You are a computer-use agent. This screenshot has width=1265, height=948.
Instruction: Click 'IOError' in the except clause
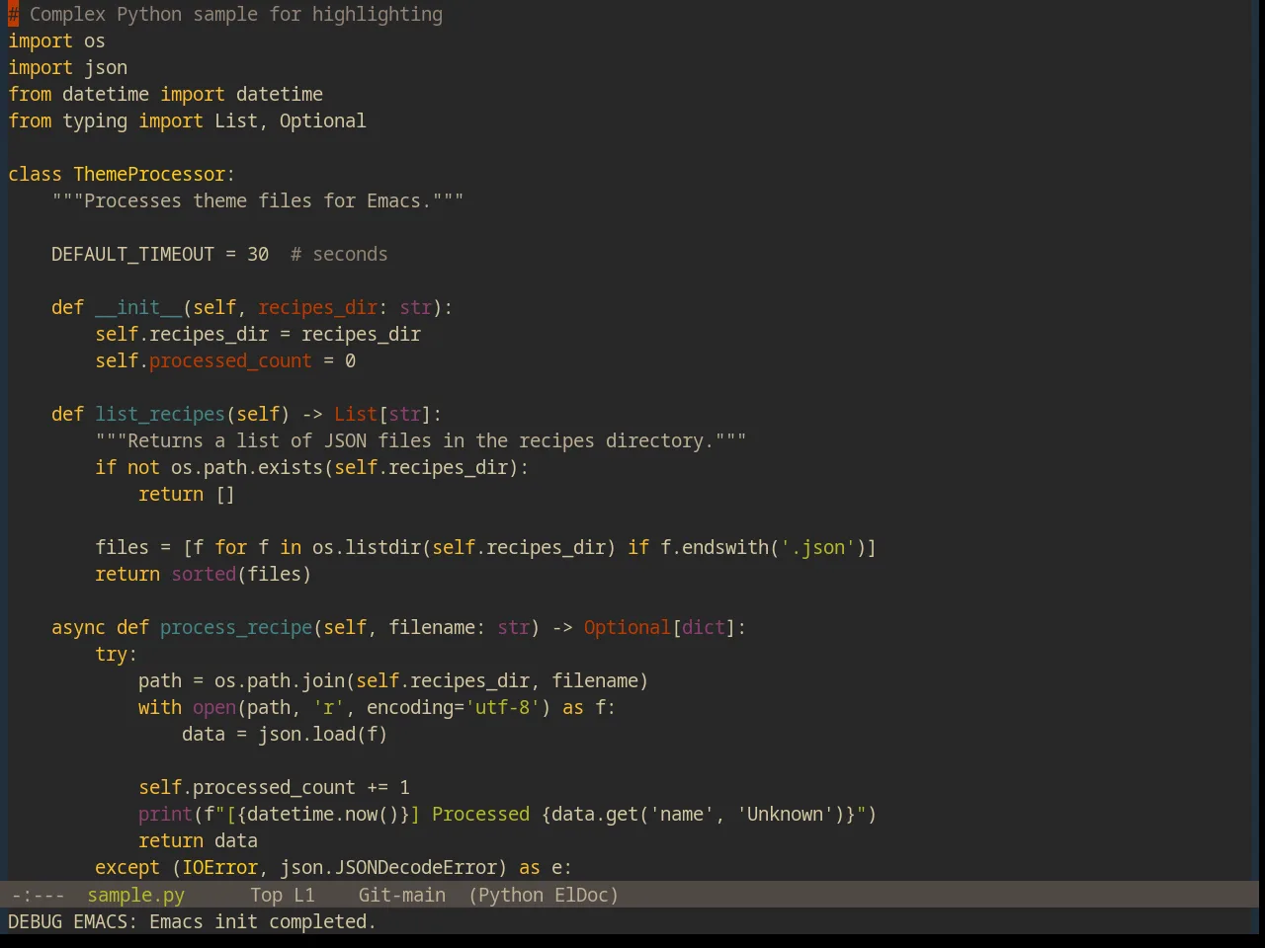pos(219,867)
